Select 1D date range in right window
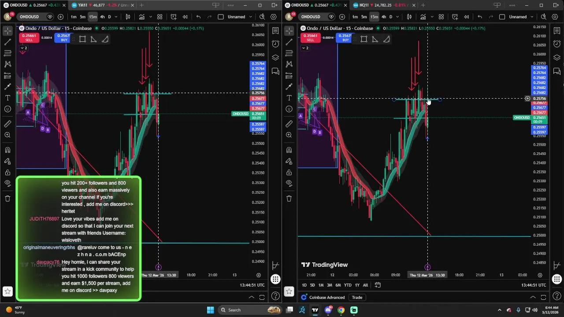Viewport: 564px width, 317px height. point(304,285)
